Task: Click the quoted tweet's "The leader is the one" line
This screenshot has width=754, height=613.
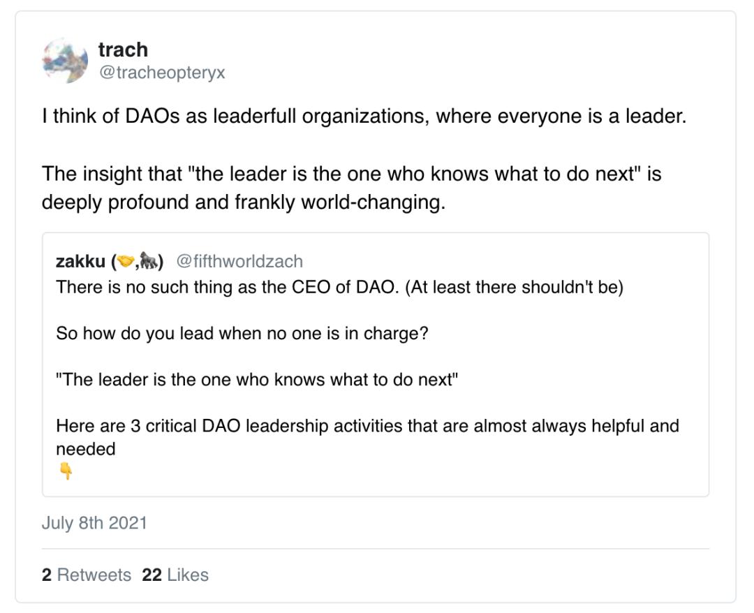Action: pyautogui.click(x=257, y=380)
